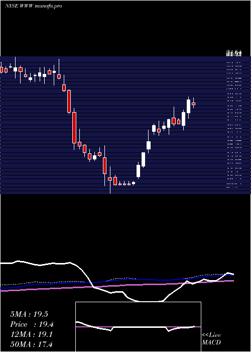Click the tallest red candlestick in the decline
This screenshot has height=352, width=251.
[74, 128]
